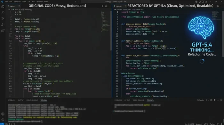Close the terminal panel
This screenshot has width=224, height=125.
point(221,100)
